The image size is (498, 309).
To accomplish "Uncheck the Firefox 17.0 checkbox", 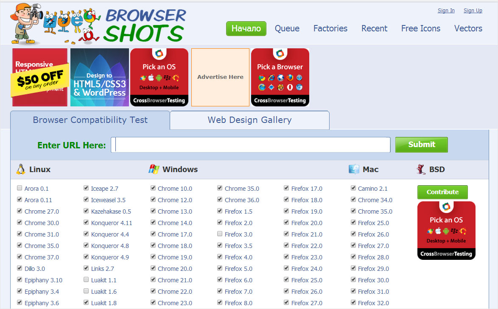I will click(286, 188).
